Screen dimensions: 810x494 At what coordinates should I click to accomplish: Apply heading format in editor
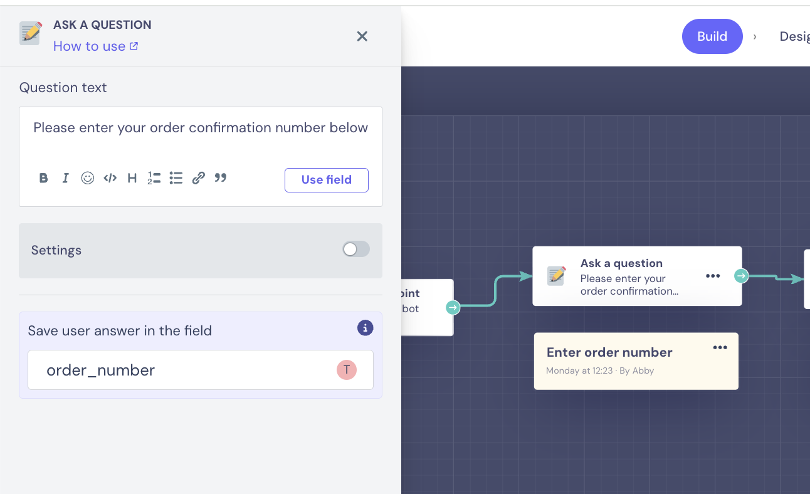132,178
